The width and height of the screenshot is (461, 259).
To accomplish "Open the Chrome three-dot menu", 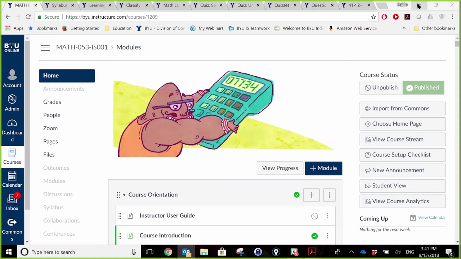I will tap(453, 17).
